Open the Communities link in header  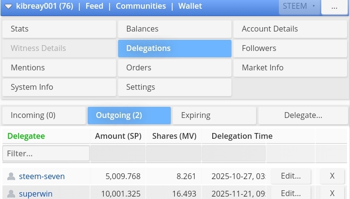(x=141, y=7)
